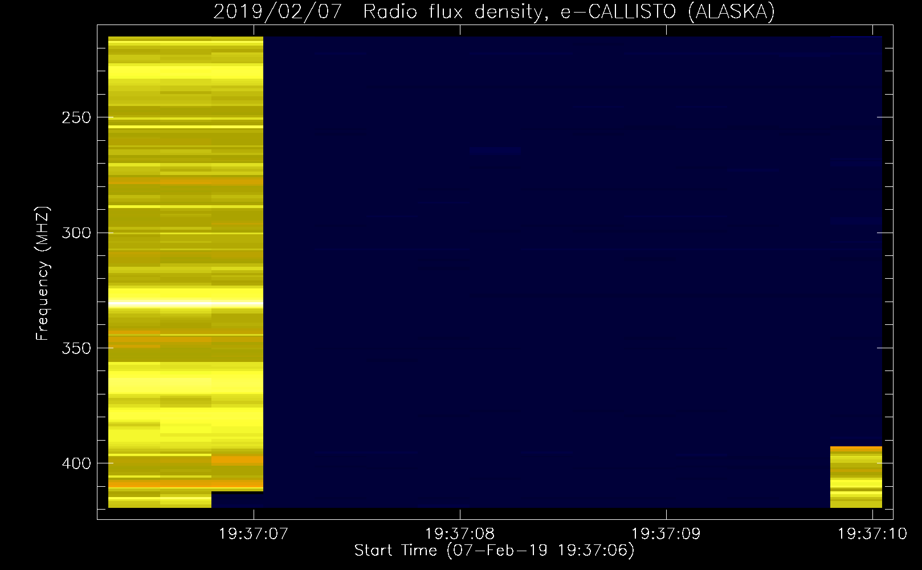Click the 19:37:10 time tick label
Viewport: 922px width, 570px height.
(872, 534)
